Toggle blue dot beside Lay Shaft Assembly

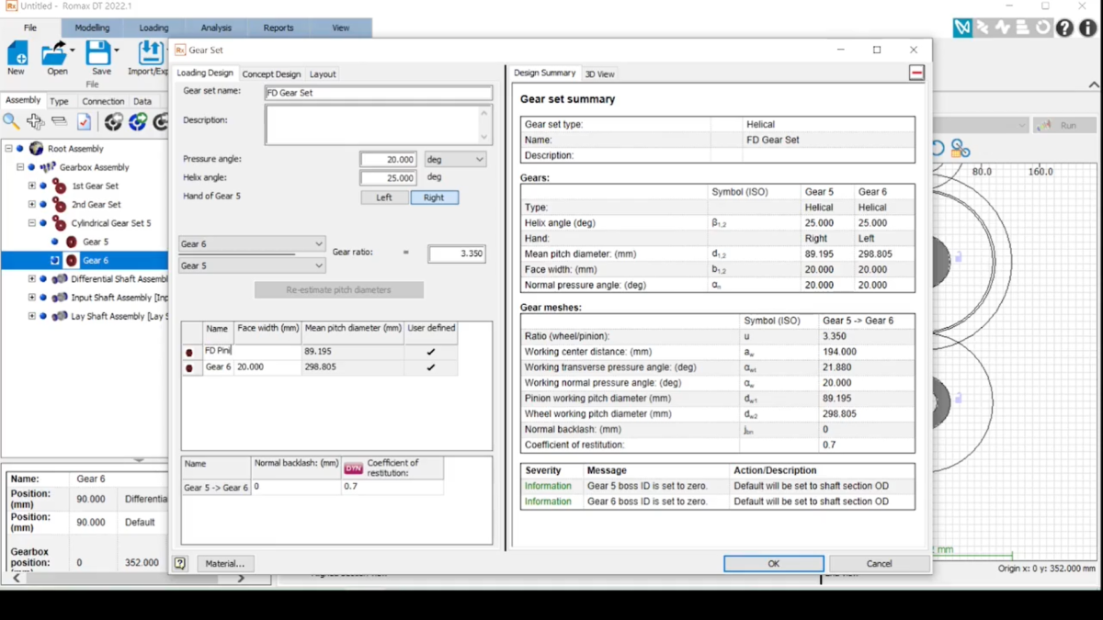[42, 316]
